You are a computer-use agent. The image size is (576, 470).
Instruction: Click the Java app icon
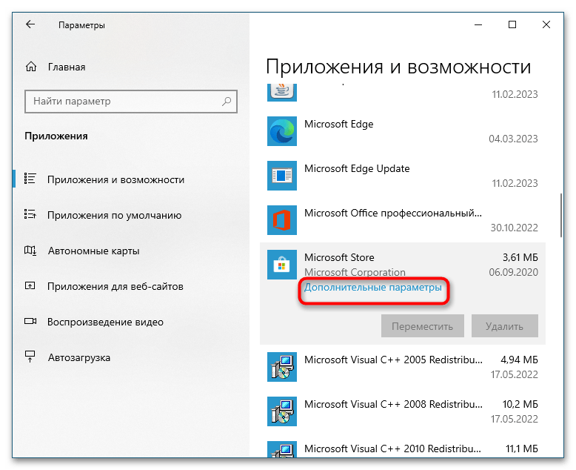tap(282, 92)
